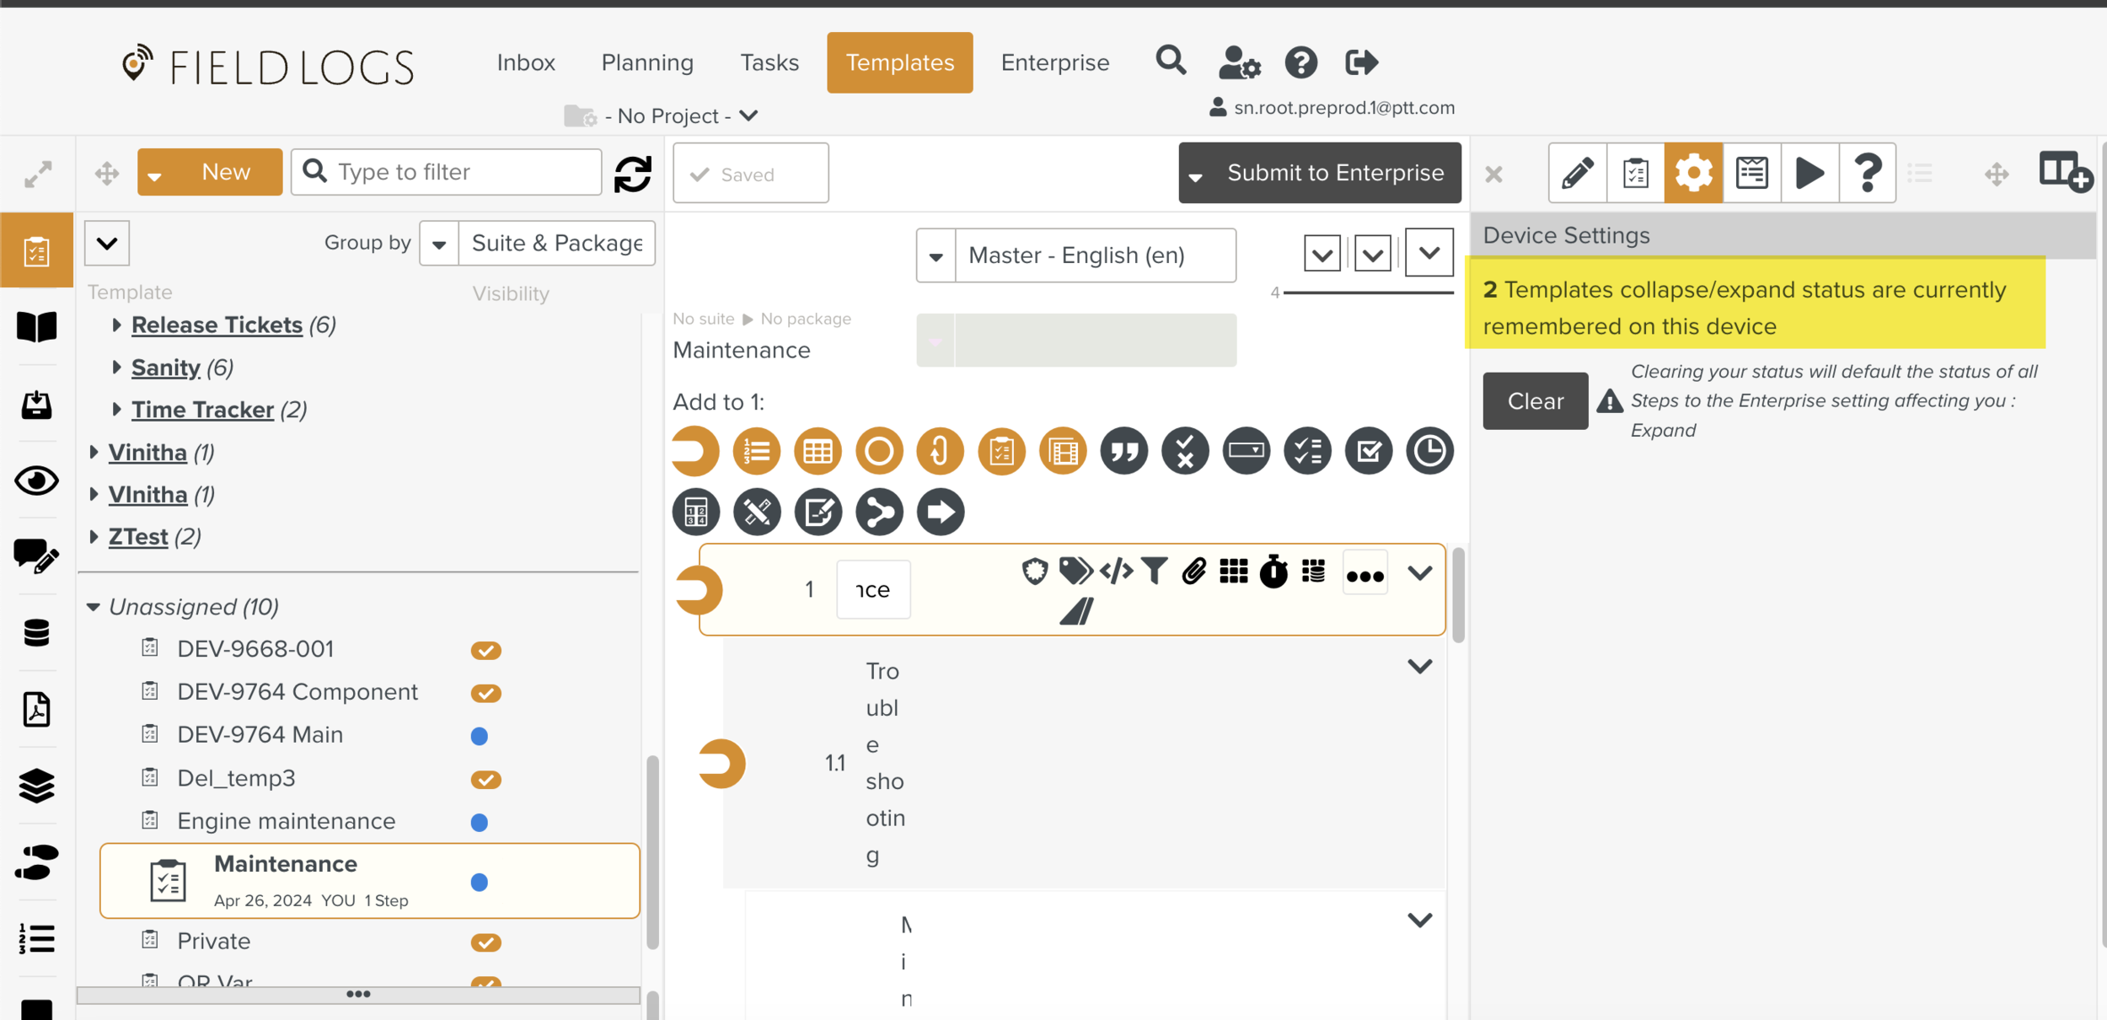2107x1020 pixels.
Task: Expand the Release Tickets group
Action: (x=117, y=325)
